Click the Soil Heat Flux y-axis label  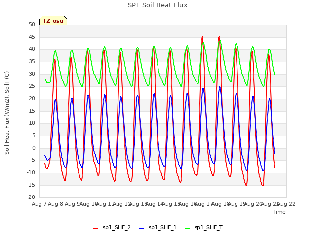coord(7,113)
